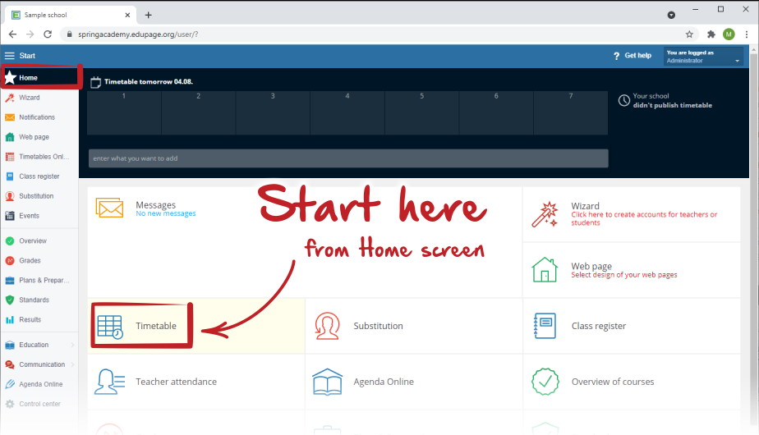Screen dimensions: 759x435
Task: Select Class register in left sidebar
Action: (x=39, y=176)
